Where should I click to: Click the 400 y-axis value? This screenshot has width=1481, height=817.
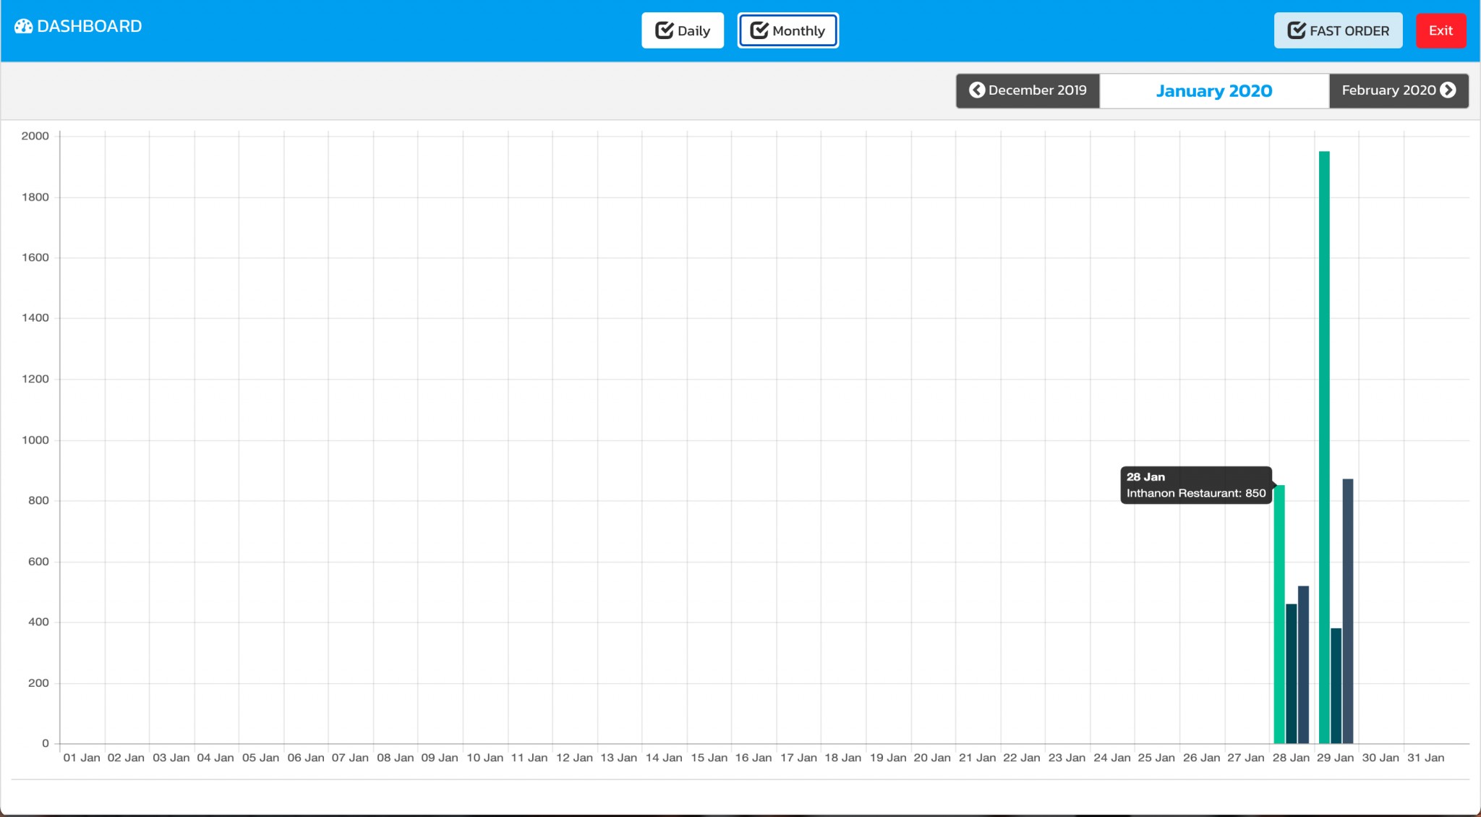pos(38,622)
